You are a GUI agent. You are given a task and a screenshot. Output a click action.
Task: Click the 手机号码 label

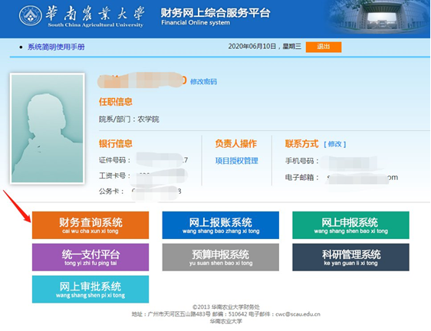(x=302, y=161)
